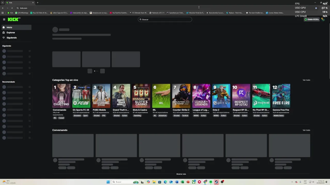This screenshot has height=185, width=330.
Task: Select the Tactical tag under Counter-Strike 2
Action: click(x=185, y=116)
